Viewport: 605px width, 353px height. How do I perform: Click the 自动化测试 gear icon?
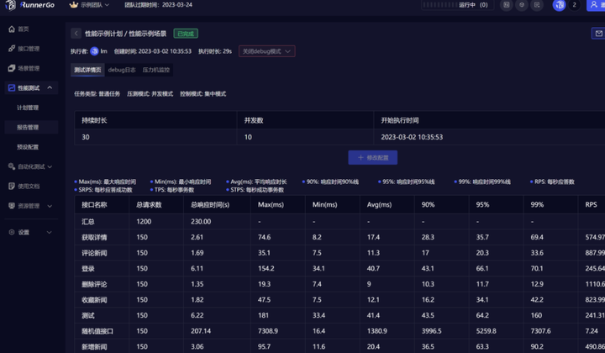tap(12, 166)
